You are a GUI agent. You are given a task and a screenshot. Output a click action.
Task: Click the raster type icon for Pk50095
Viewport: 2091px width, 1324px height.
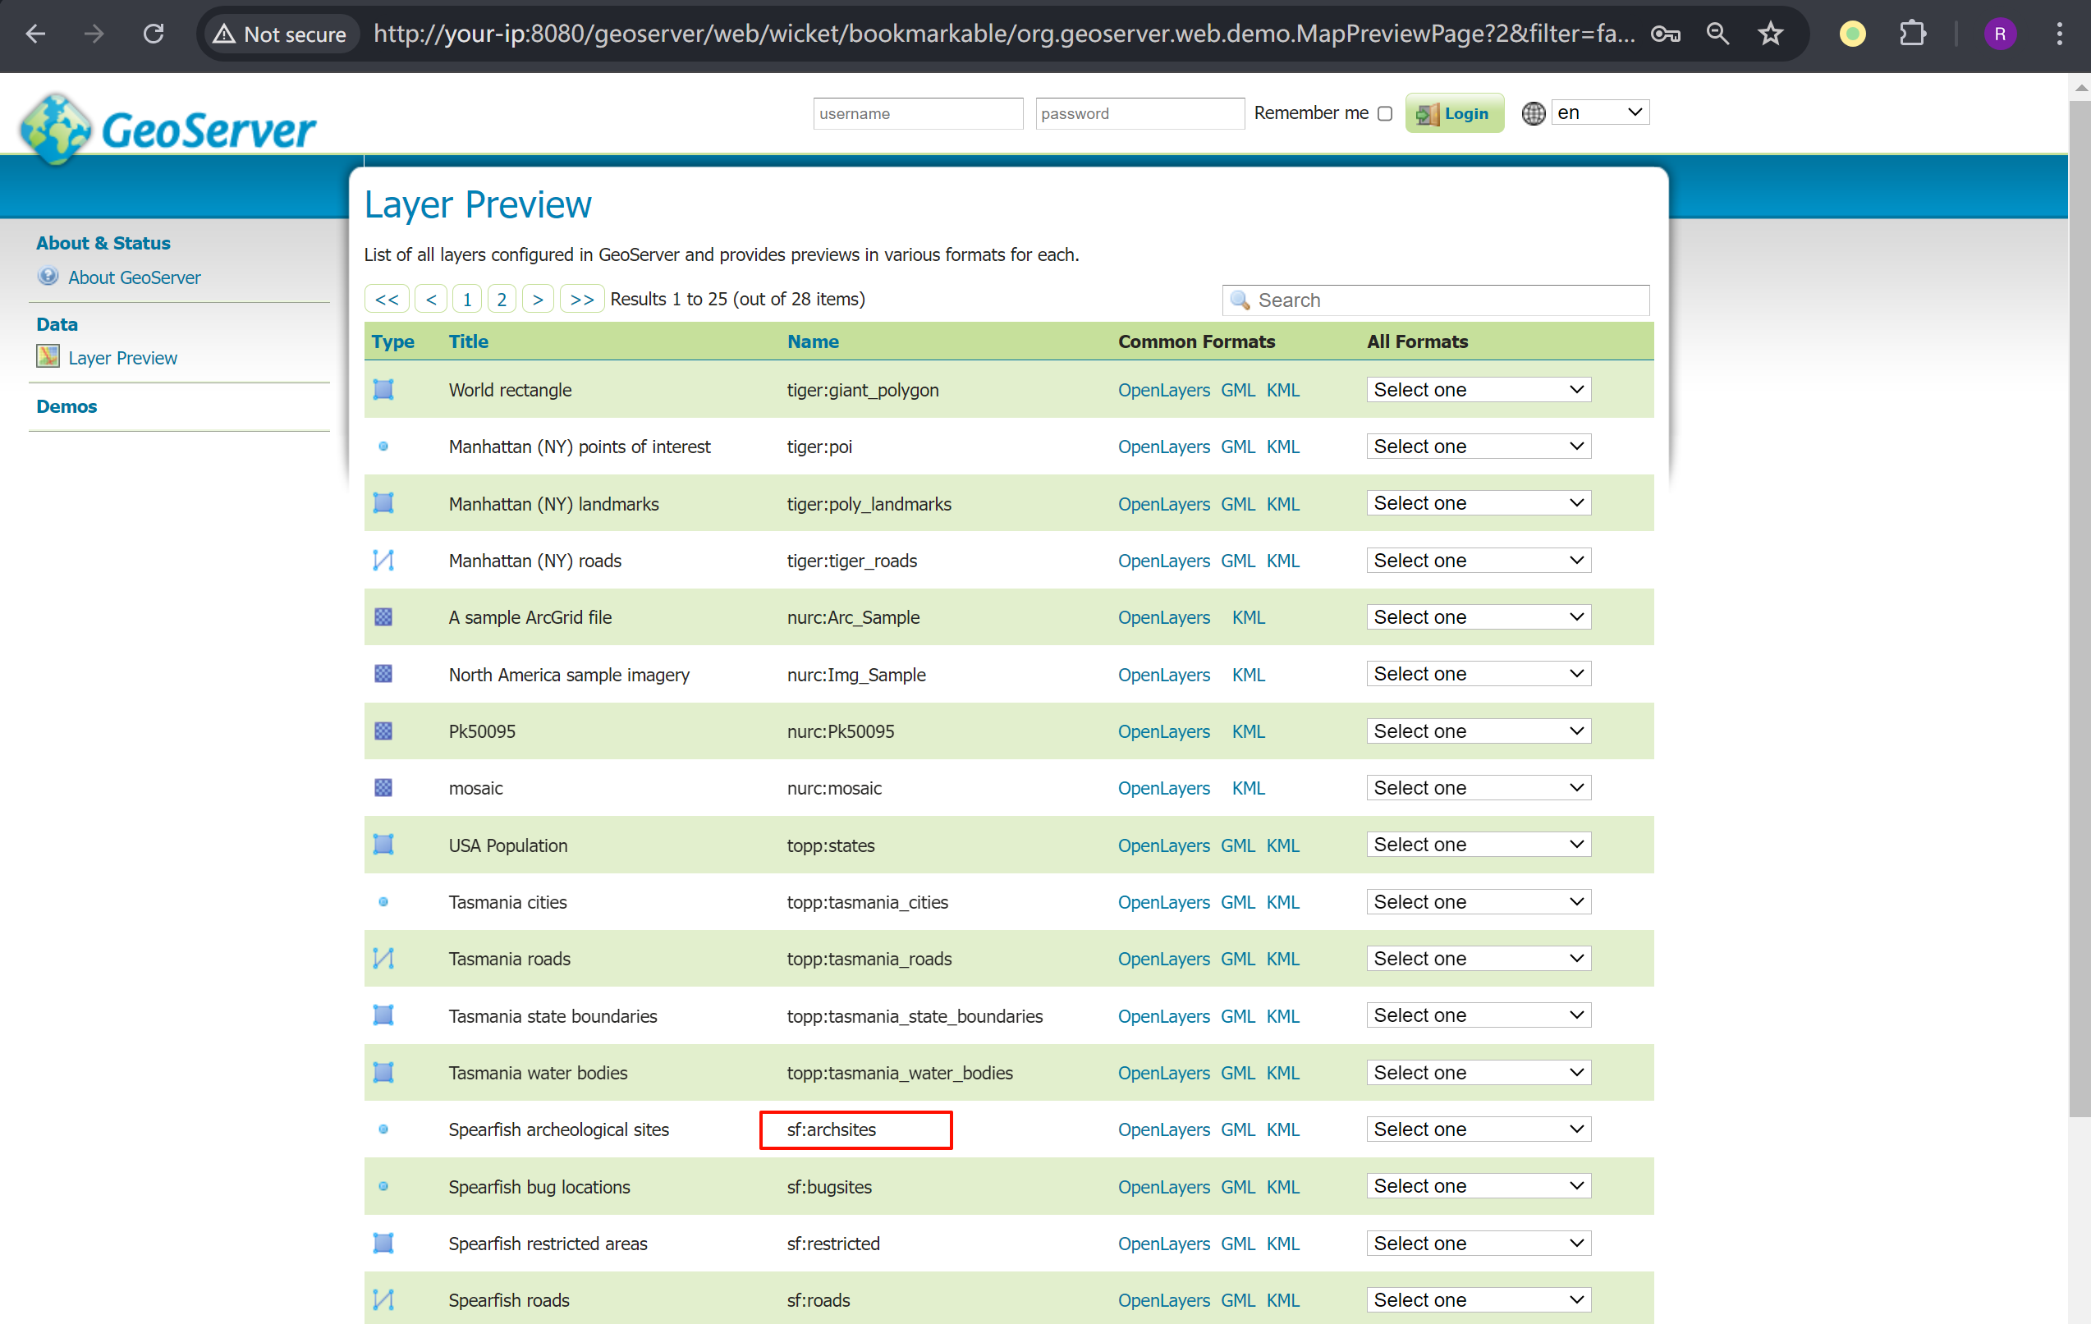[383, 731]
